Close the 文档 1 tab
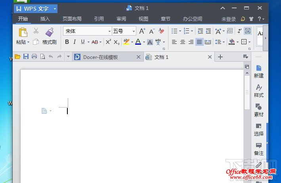 tap(210, 57)
